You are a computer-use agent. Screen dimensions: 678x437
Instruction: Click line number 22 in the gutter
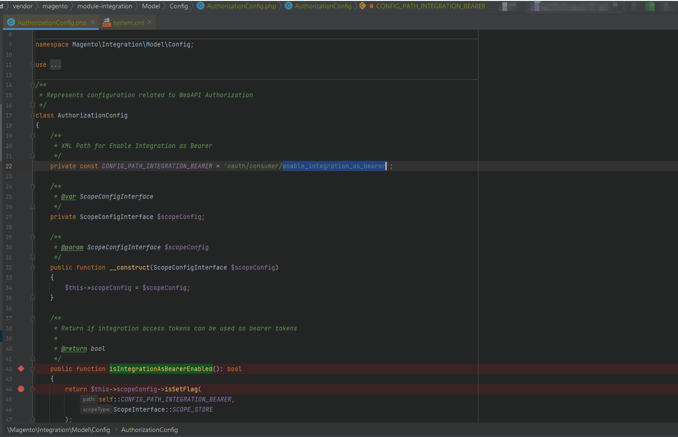click(9, 166)
